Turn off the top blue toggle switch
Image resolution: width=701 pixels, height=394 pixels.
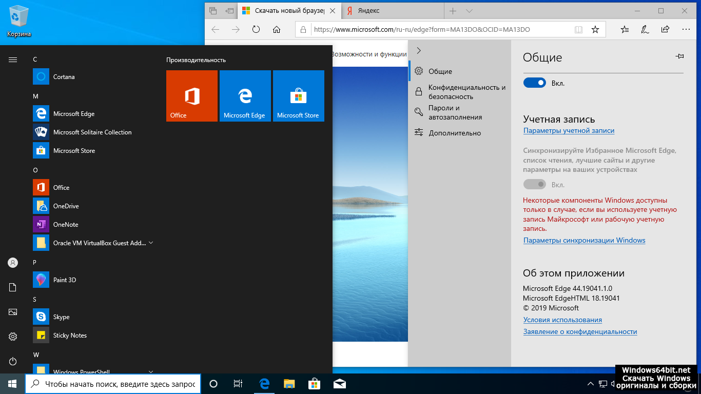click(534, 83)
